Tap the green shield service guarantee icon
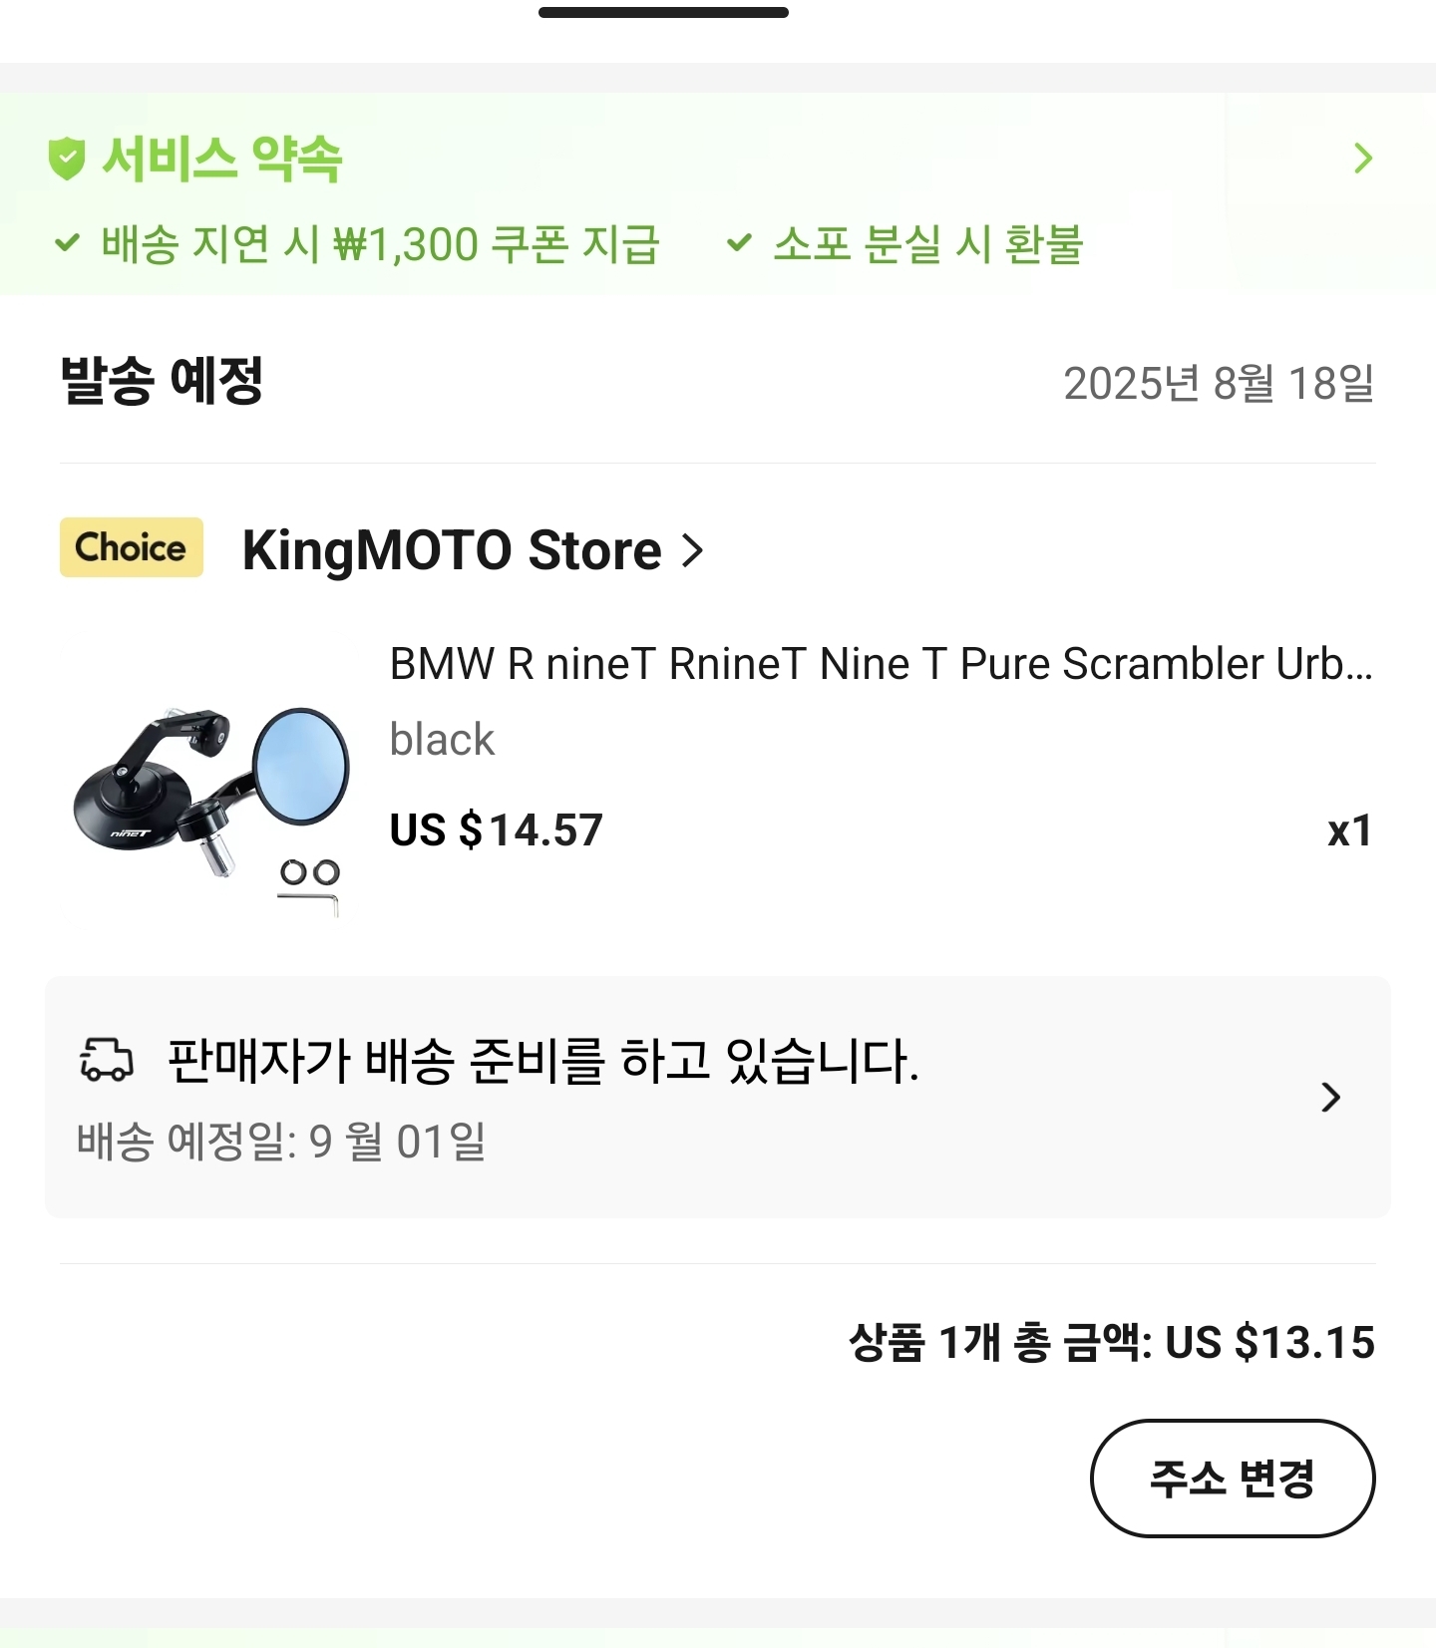Screen dimensions: 1436x1648 (x=67, y=159)
